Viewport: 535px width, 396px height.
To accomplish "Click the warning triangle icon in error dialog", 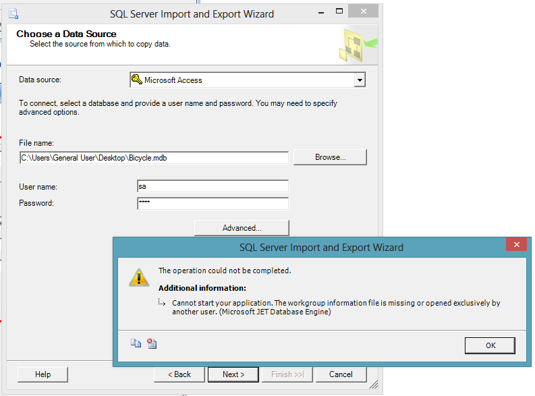I will [139, 277].
